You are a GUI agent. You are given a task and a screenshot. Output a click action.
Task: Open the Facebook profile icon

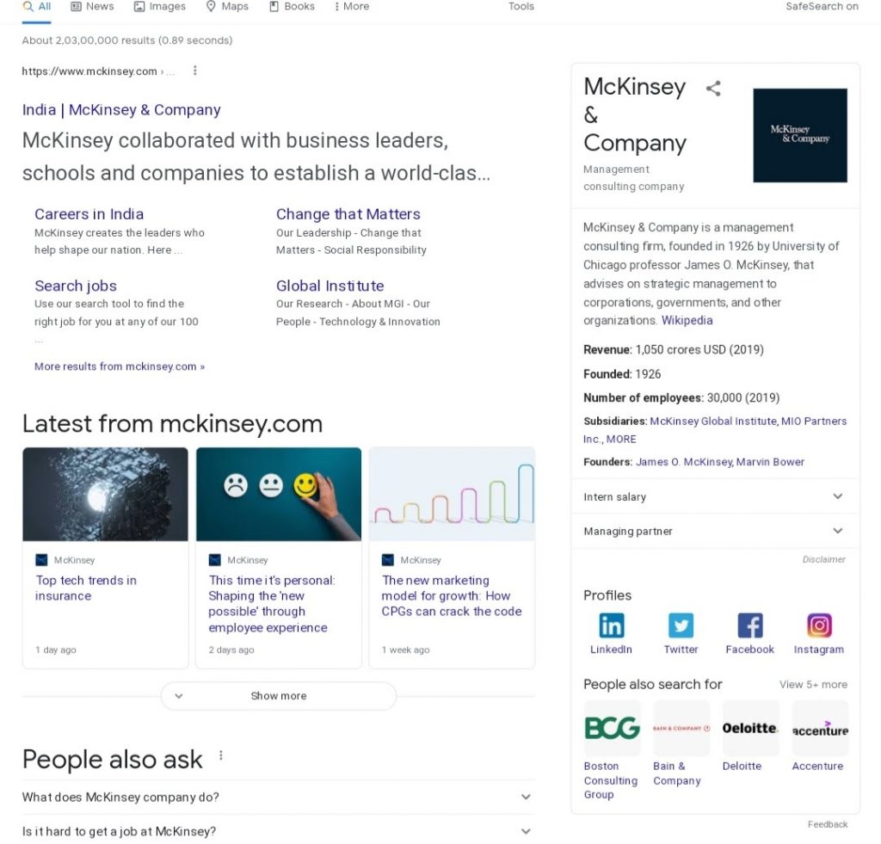coord(750,625)
